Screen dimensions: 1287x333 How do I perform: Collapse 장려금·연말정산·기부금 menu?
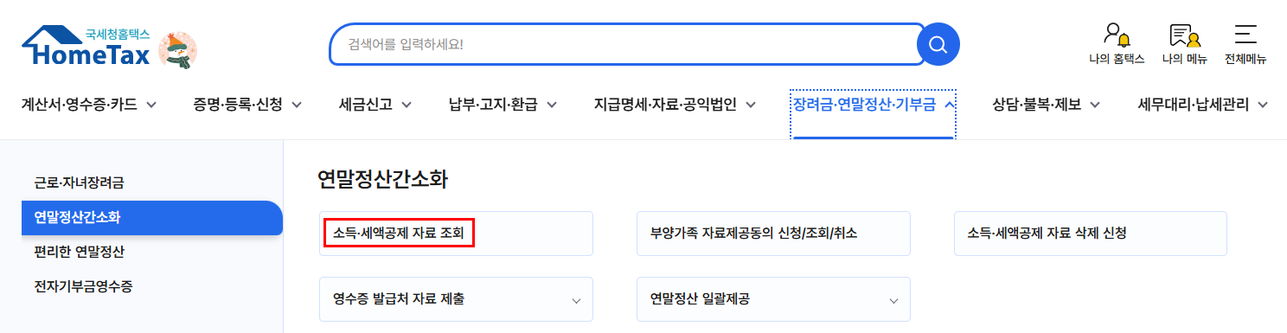[874, 105]
